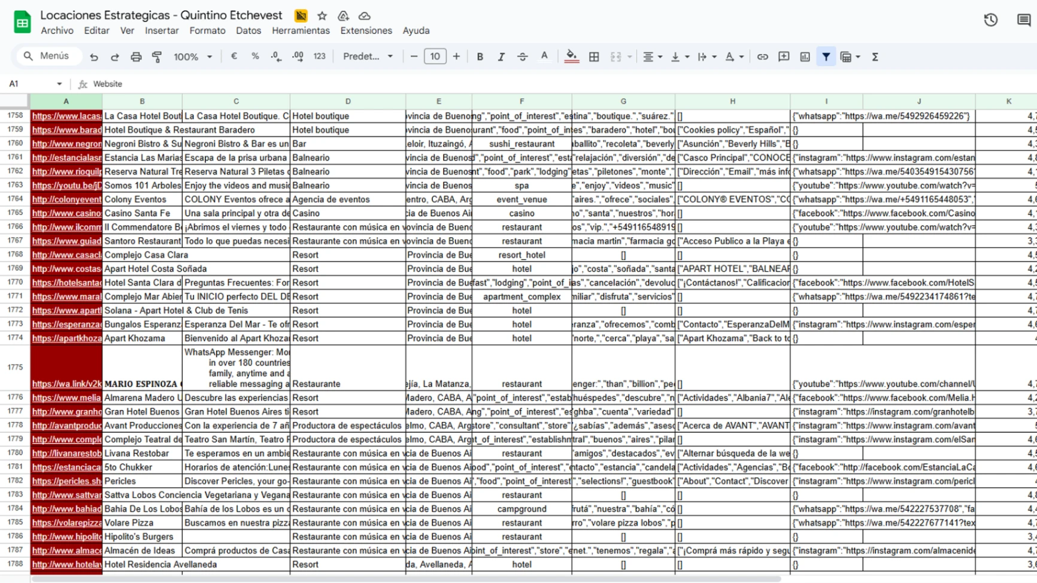Open the wa.link link in row 1775

point(66,384)
